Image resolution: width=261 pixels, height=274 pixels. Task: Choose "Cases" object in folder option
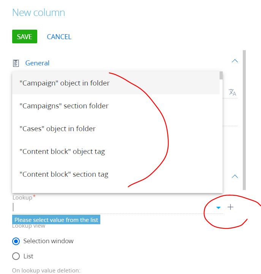[x=116, y=128]
